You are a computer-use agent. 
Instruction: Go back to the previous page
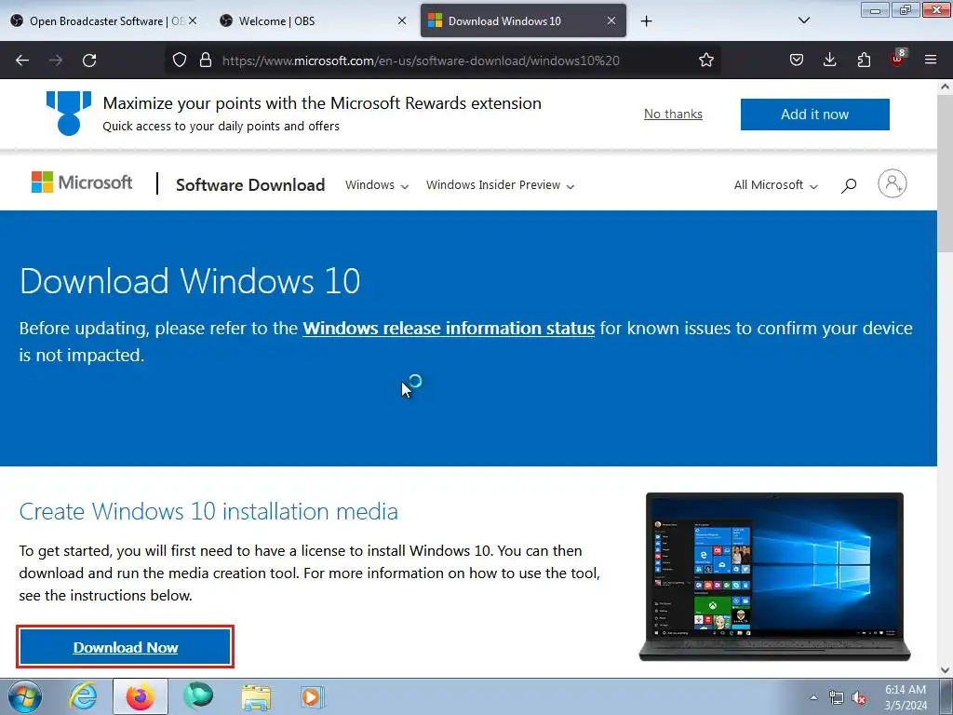pos(22,61)
